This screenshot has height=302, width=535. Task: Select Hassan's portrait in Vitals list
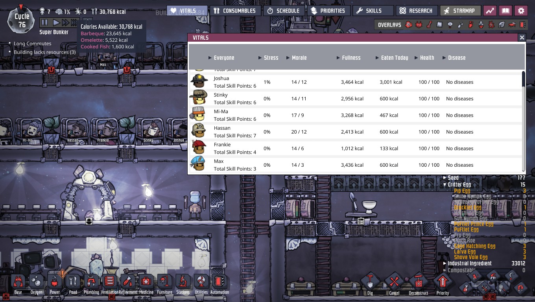[199, 130]
